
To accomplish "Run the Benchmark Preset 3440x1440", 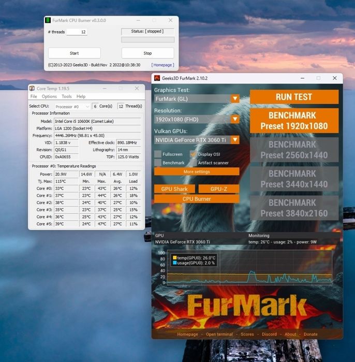I will click(x=294, y=179).
